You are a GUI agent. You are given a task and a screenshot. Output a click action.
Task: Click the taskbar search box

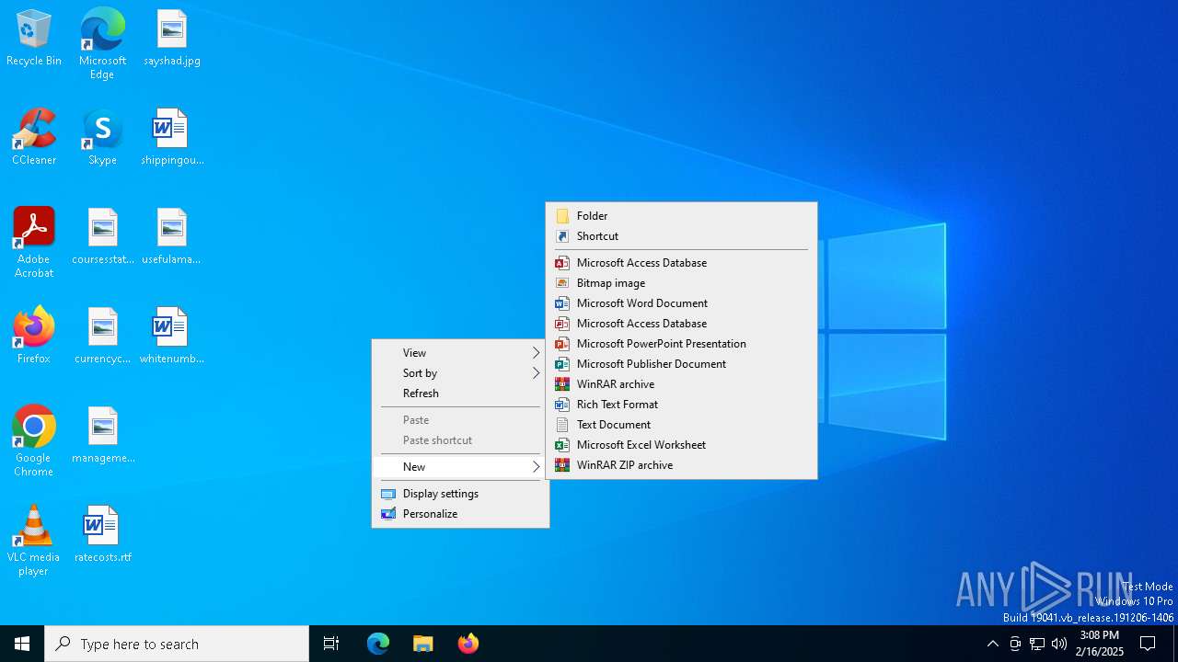(177, 644)
